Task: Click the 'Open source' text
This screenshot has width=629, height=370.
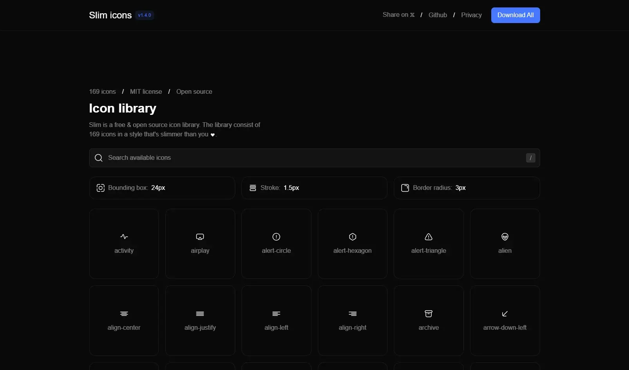Action: [x=194, y=91]
